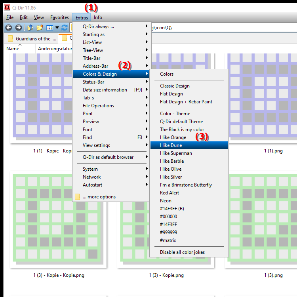
Task: Pick the #14F3FF color theme
Action: [168, 225]
